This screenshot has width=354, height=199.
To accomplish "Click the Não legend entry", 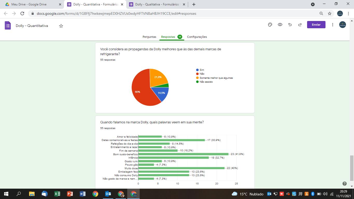I will (x=200, y=74).
